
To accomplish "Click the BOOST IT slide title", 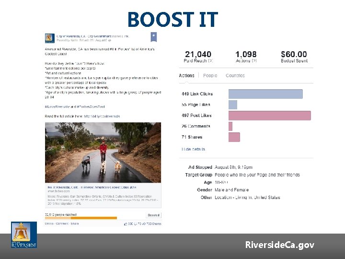I will [172, 19].
